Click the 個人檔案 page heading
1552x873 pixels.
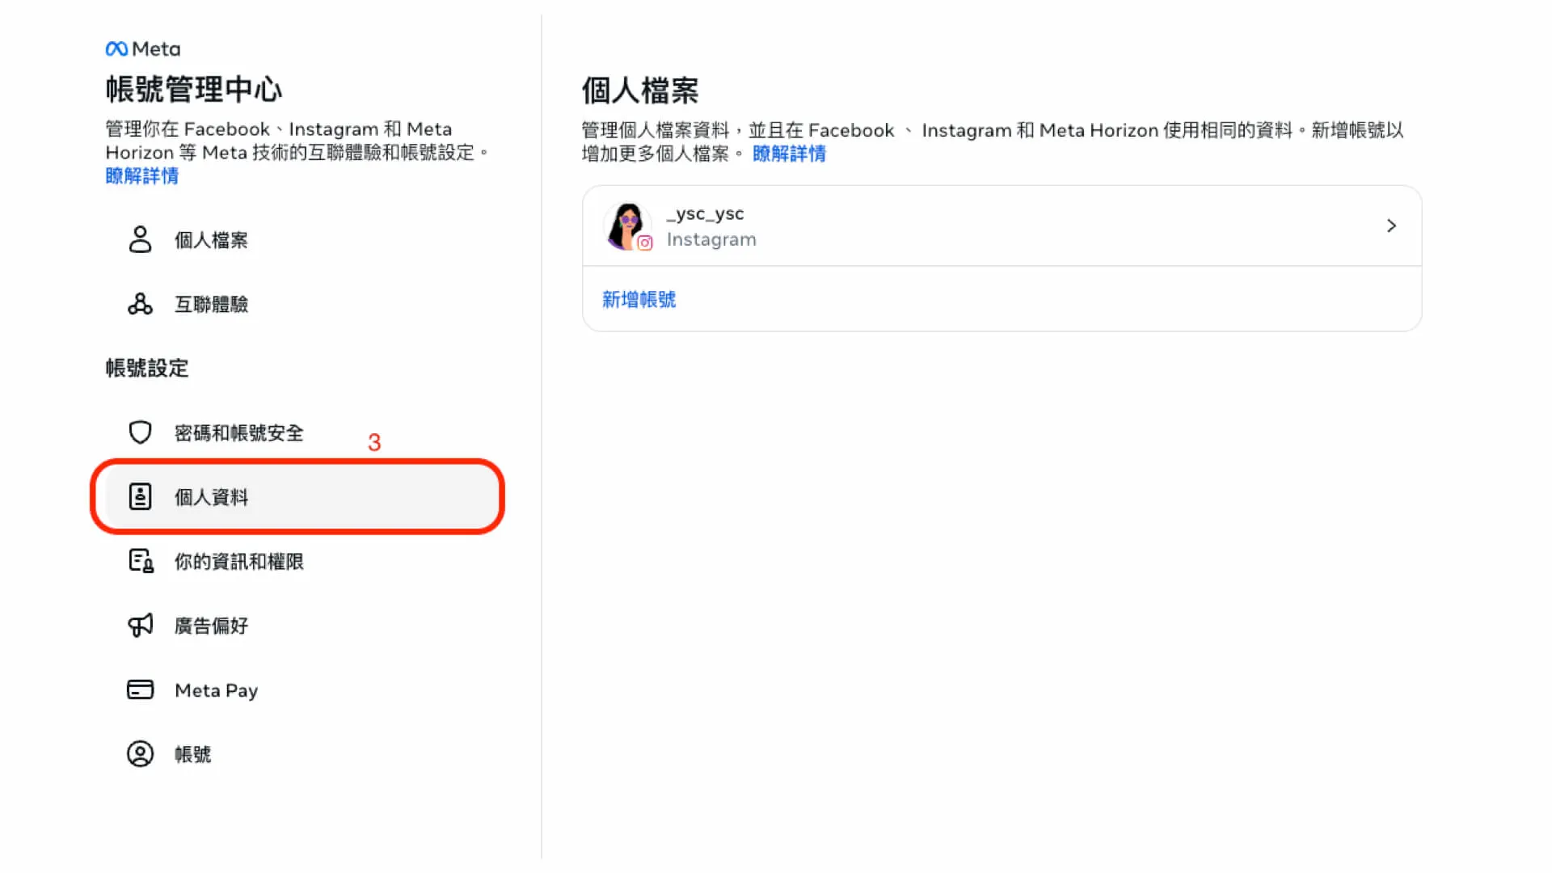click(x=640, y=91)
